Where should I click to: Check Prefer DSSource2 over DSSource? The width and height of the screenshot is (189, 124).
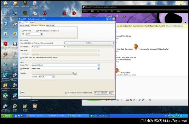pos(37,31)
